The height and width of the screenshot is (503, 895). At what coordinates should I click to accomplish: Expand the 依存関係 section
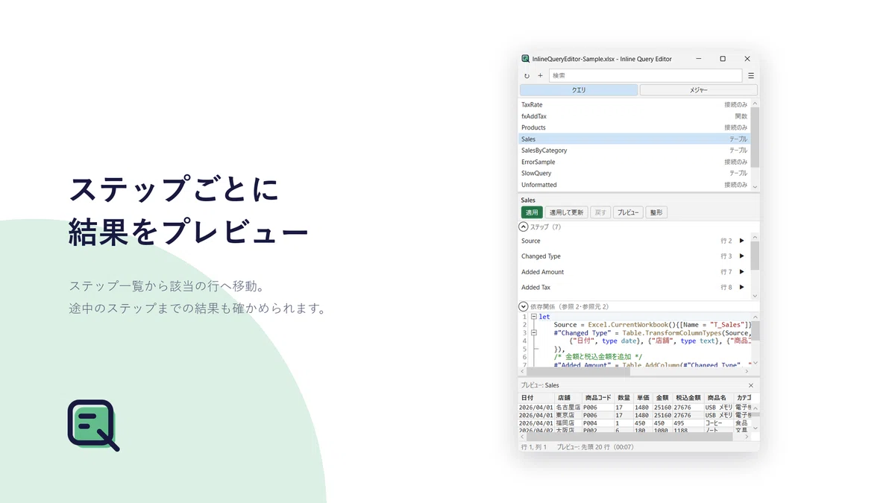pyautogui.click(x=524, y=306)
